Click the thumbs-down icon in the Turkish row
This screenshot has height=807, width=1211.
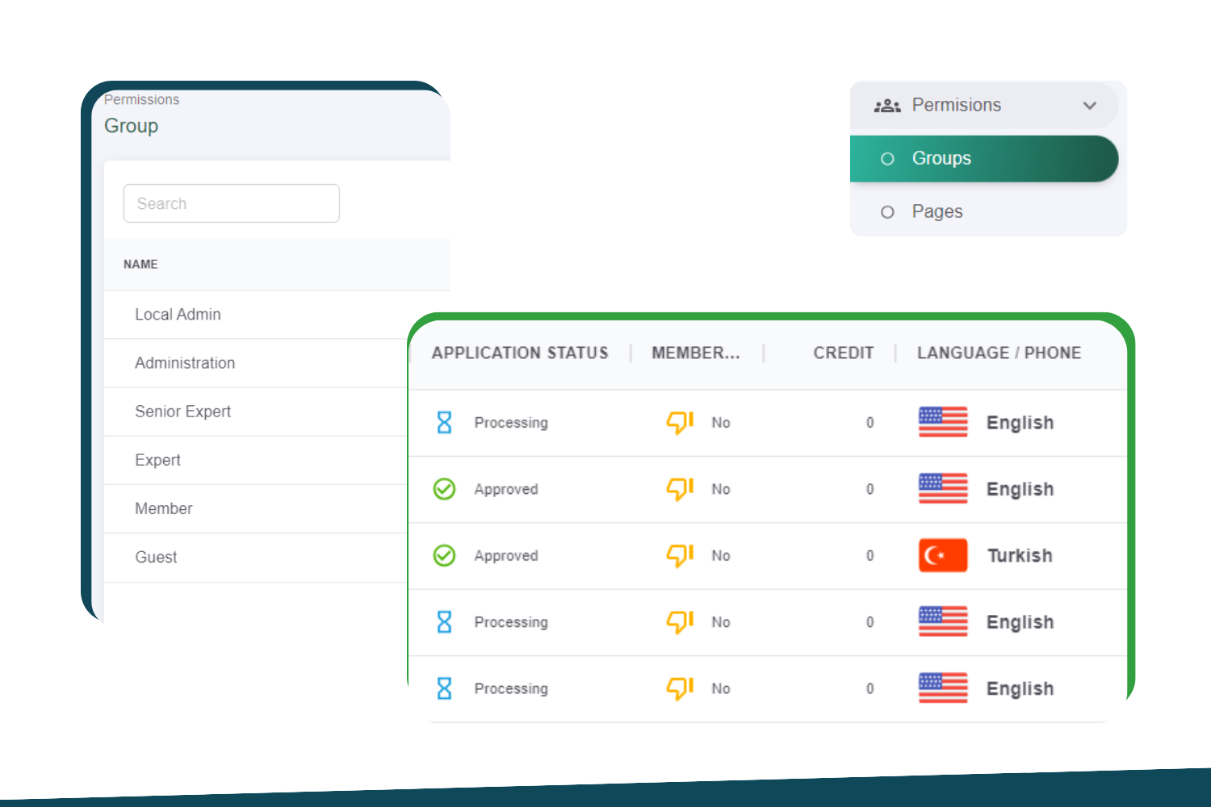680,555
